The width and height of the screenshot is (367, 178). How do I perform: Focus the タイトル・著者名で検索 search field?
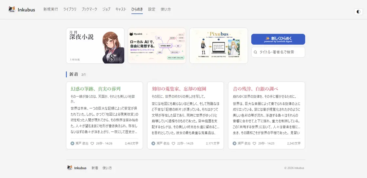click(278, 52)
